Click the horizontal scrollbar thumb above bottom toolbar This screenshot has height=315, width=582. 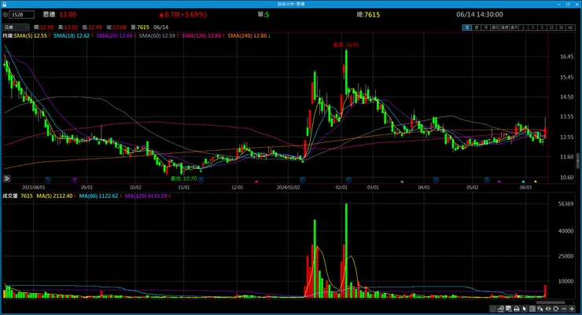tap(551, 302)
